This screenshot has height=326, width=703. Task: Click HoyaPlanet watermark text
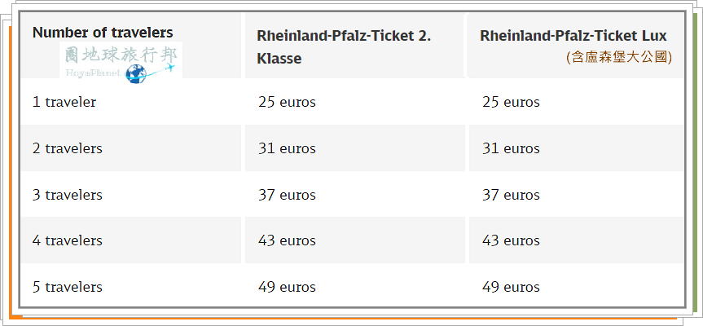click(93, 73)
